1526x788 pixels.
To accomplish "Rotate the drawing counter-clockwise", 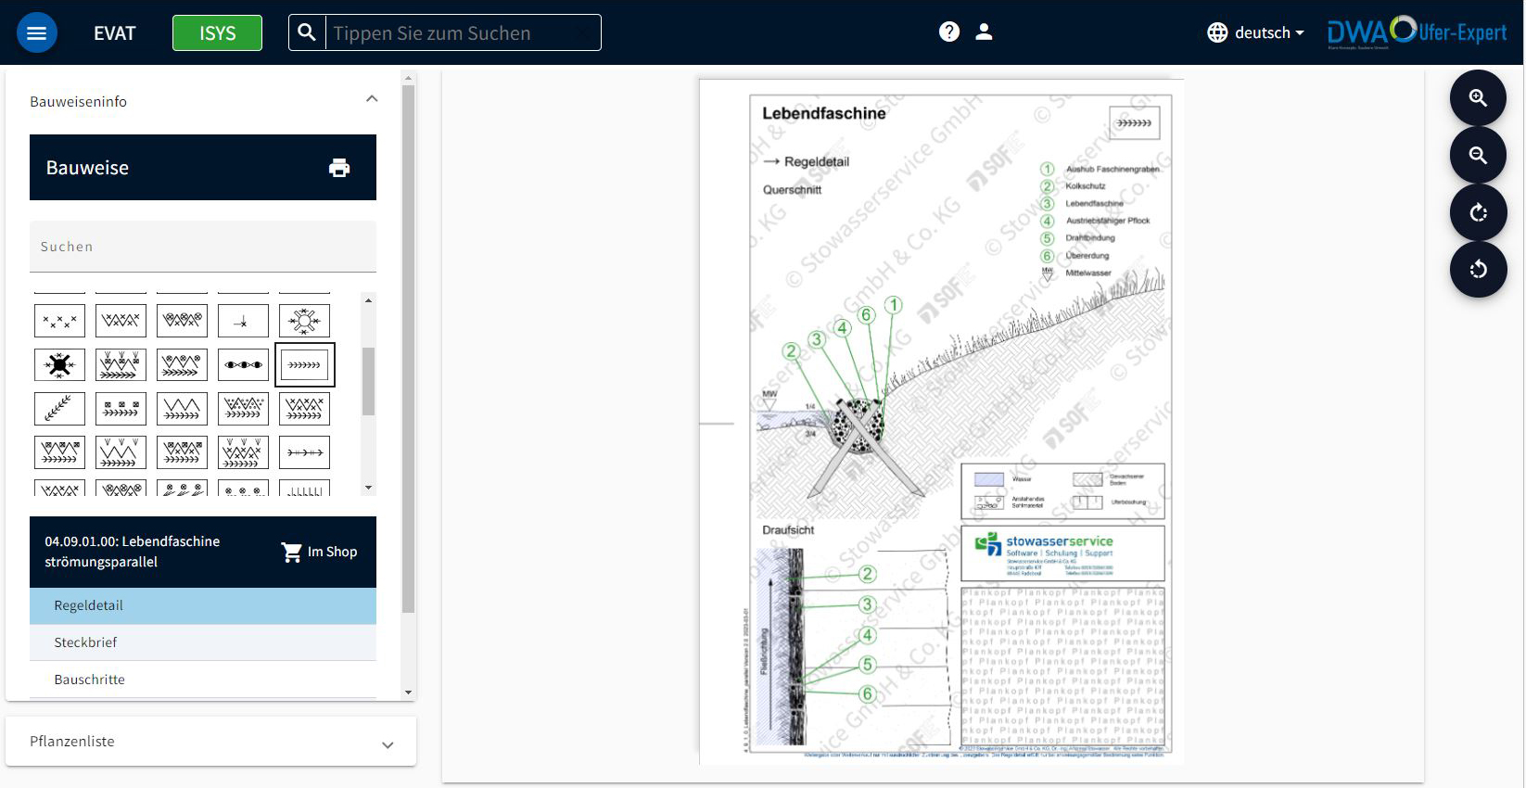I will click(1478, 270).
